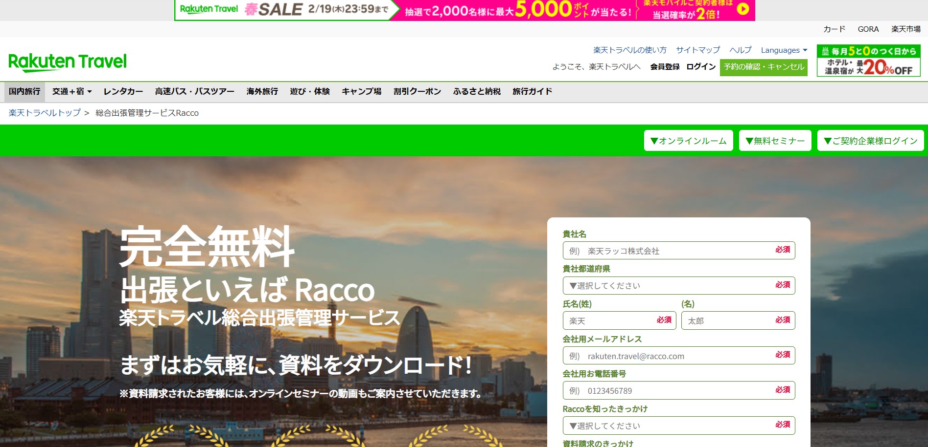Image resolution: width=928 pixels, height=447 pixels.
Task: Select the 国内旅行 tab
Action: [24, 92]
